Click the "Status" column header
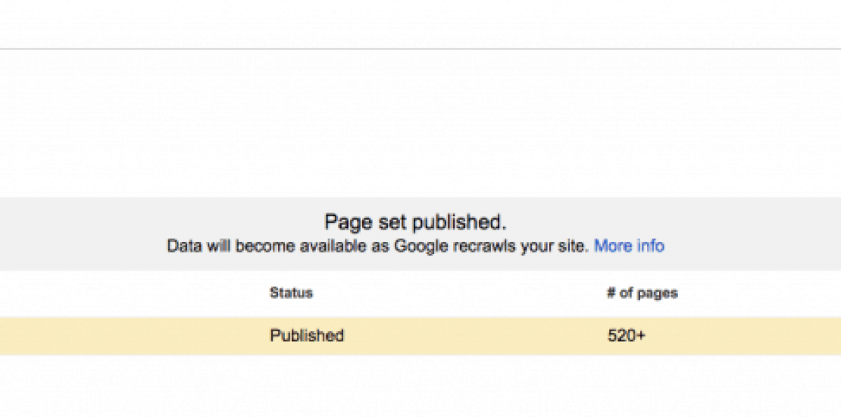The image size is (841, 417). tap(291, 293)
